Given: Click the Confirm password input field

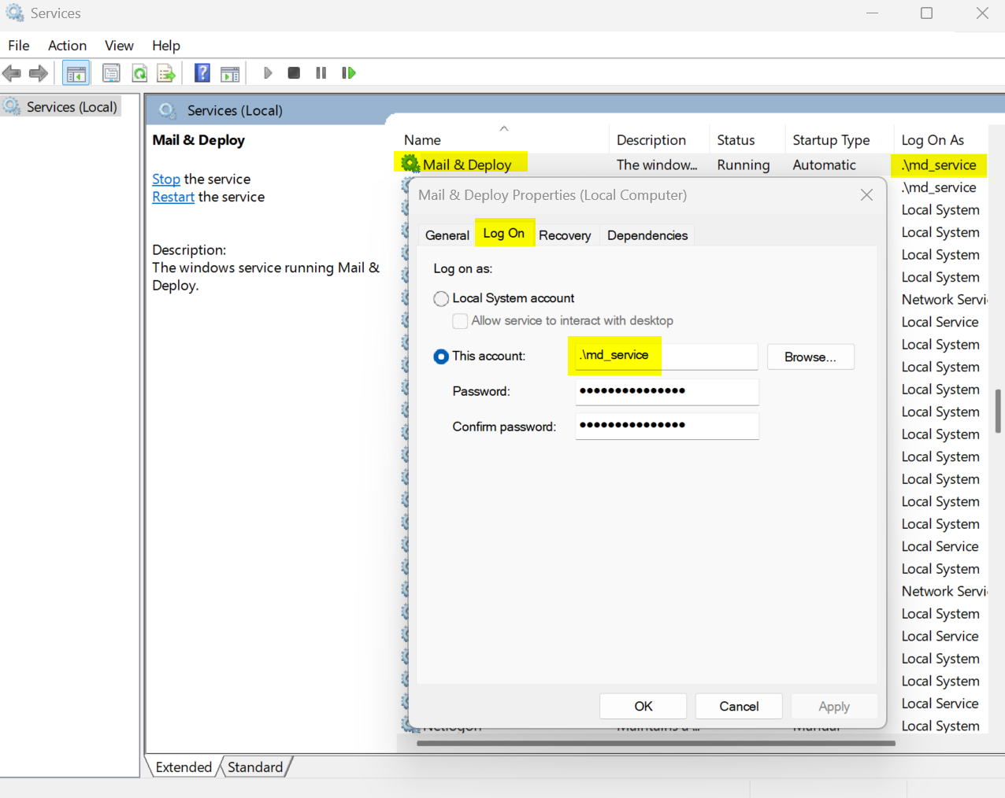Looking at the screenshot, I should click(666, 426).
